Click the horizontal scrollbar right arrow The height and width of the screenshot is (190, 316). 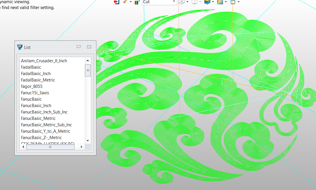(x=81, y=147)
